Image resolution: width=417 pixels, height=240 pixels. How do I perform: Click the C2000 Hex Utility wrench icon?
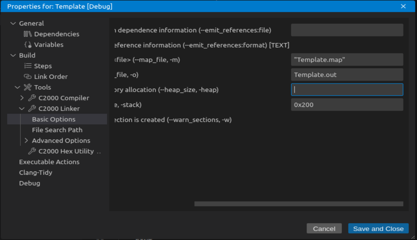click(32, 151)
